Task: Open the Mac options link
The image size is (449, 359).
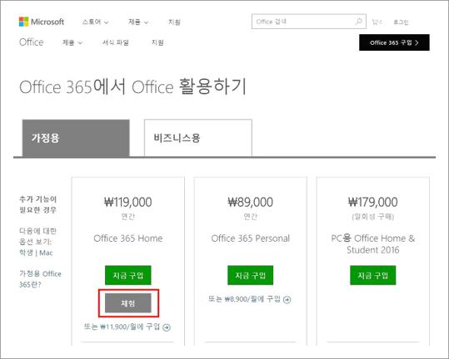Action: point(46,253)
